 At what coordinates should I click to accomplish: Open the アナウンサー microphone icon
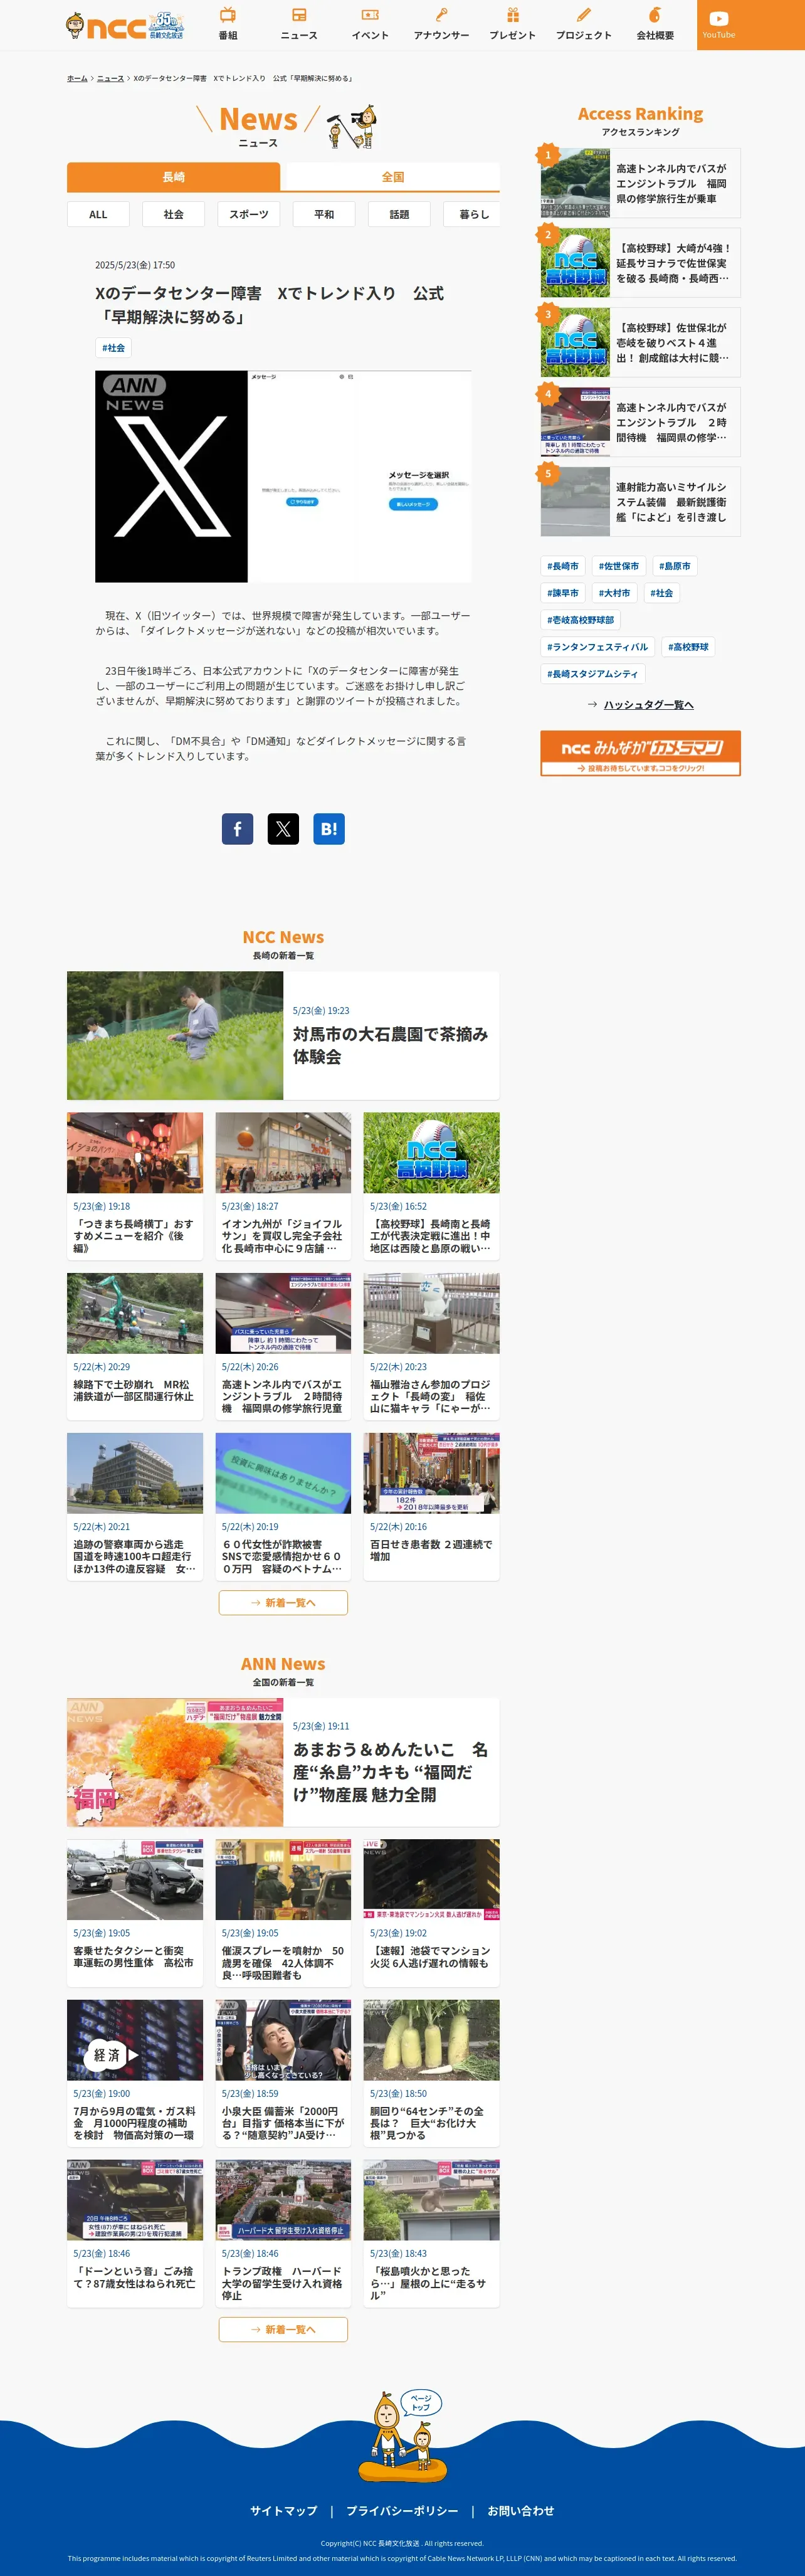441,24
